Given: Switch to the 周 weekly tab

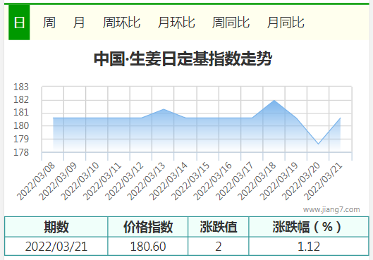Looking at the screenshot, I should click(49, 23).
